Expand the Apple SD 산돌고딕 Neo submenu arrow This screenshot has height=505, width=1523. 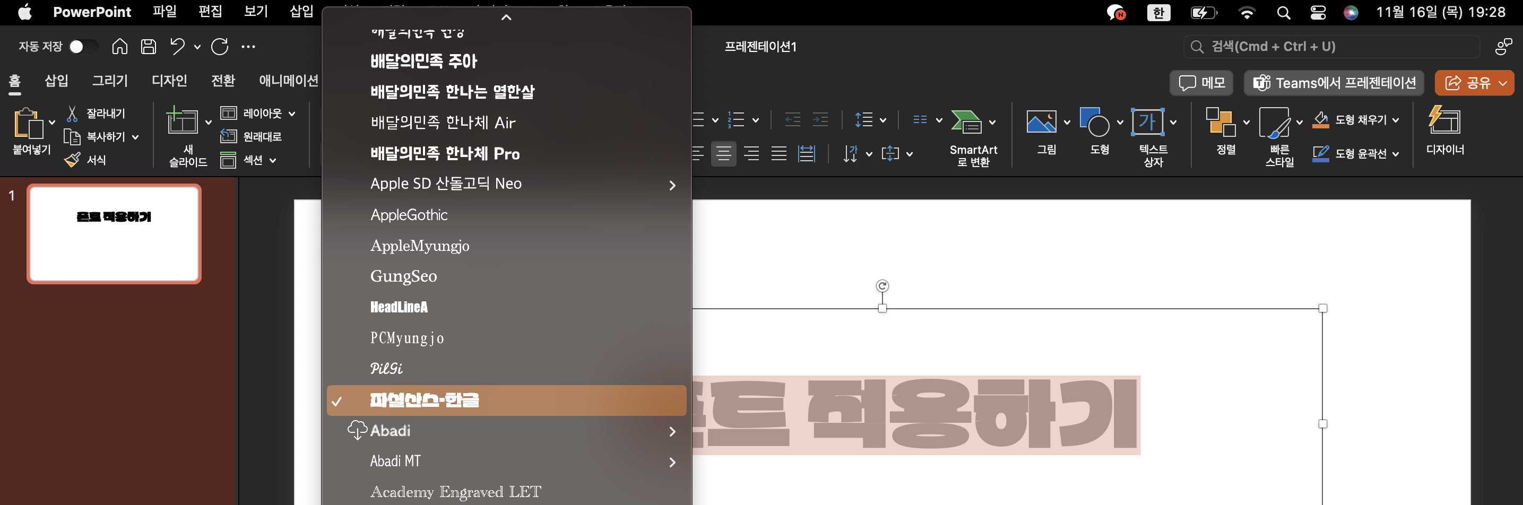672,185
